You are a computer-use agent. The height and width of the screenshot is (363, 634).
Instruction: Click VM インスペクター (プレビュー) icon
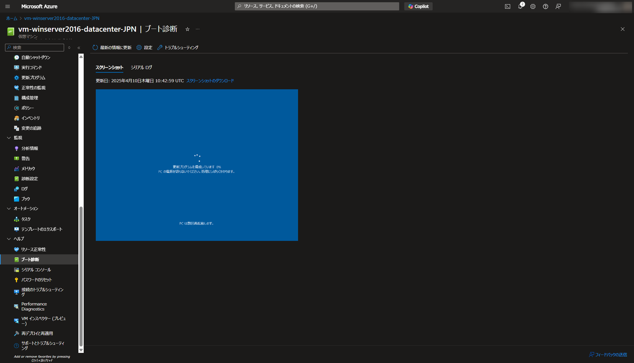pyautogui.click(x=17, y=321)
